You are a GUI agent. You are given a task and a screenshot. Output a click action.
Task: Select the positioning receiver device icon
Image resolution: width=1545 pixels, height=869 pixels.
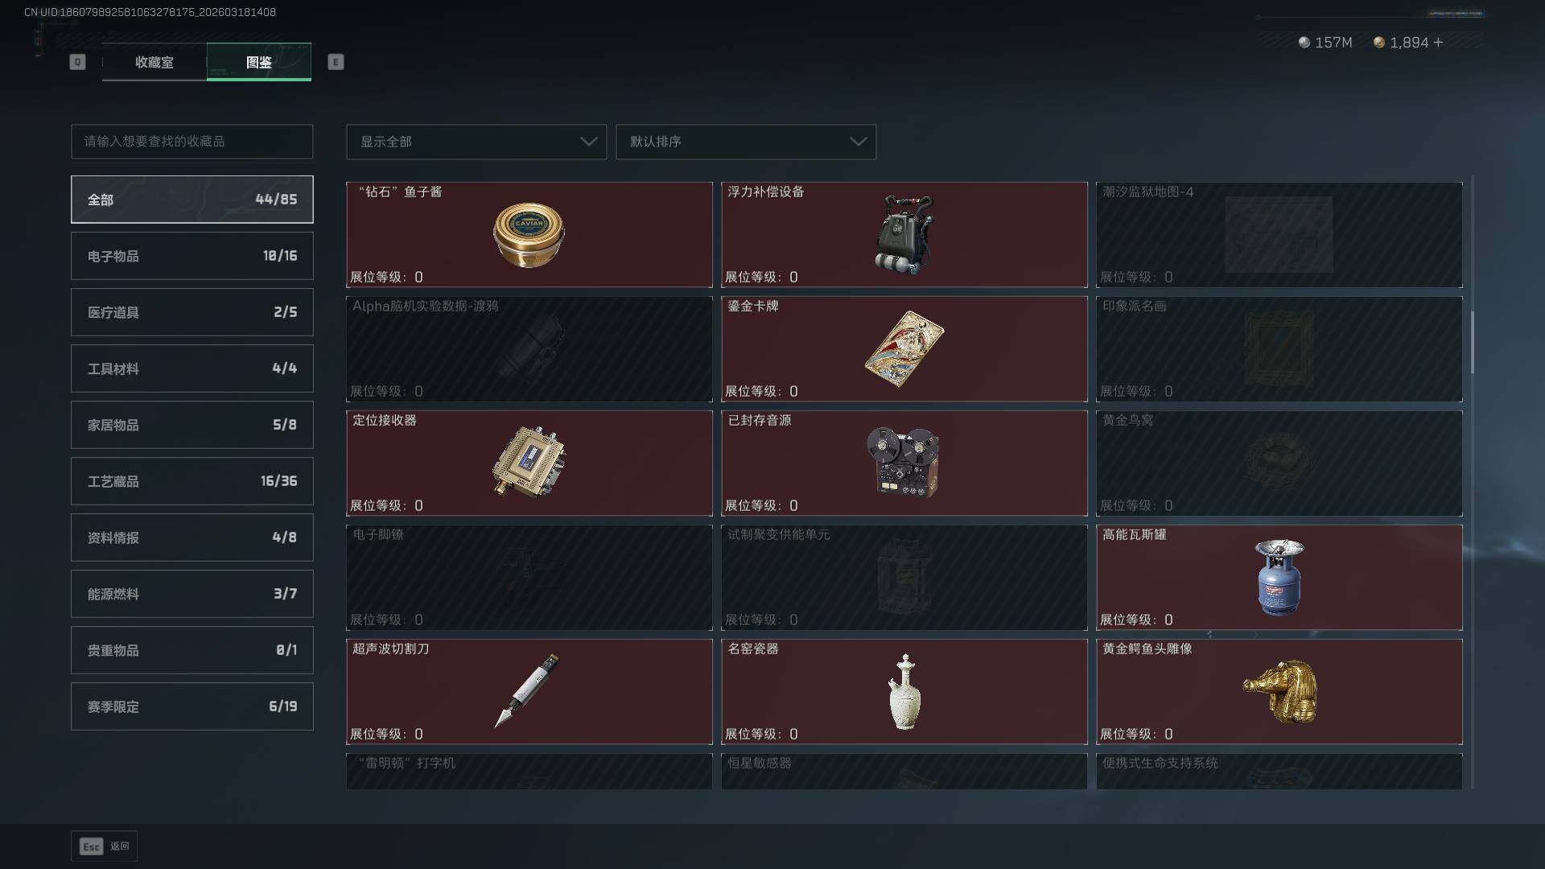coord(529,463)
